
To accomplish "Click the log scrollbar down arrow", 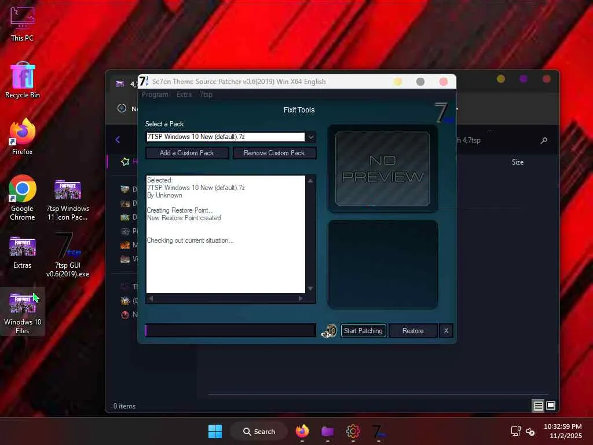I will [x=310, y=289].
